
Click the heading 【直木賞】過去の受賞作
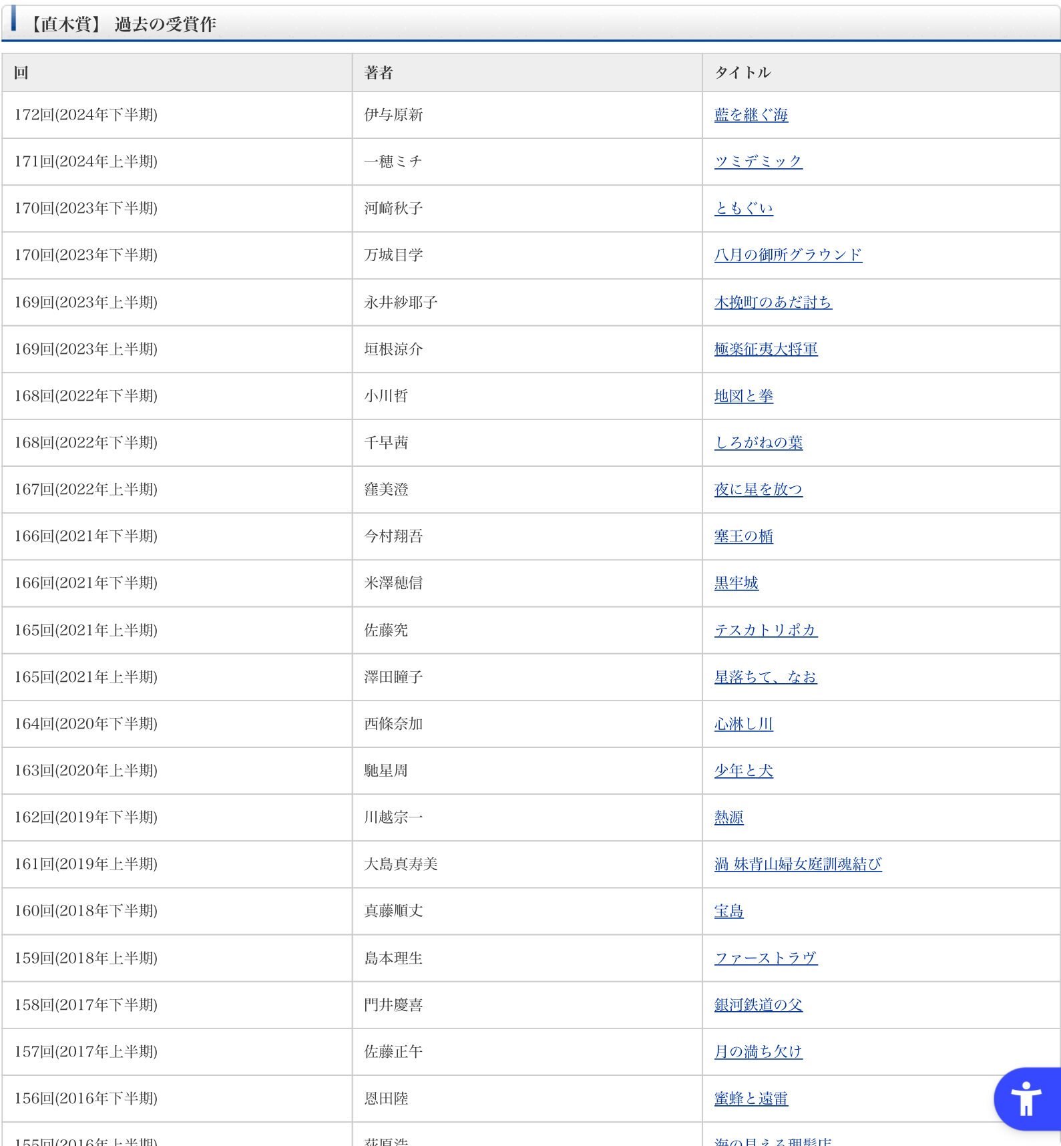click(x=121, y=24)
